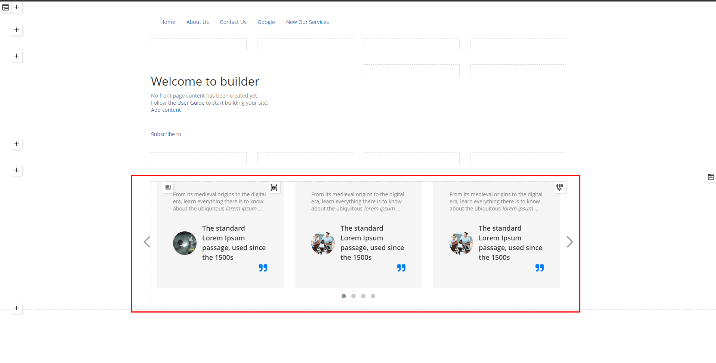The height and width of the screenshot is (363, 716).
Task: Click blue quote mark on middle testimonial card
Action: coord(401,268)
